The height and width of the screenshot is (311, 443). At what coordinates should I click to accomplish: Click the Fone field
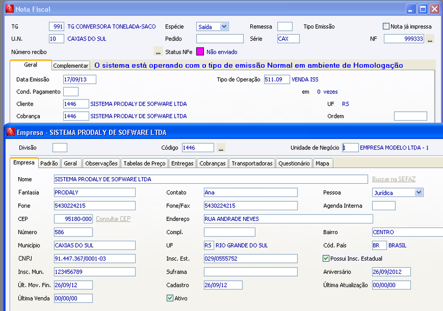(95, 205)
